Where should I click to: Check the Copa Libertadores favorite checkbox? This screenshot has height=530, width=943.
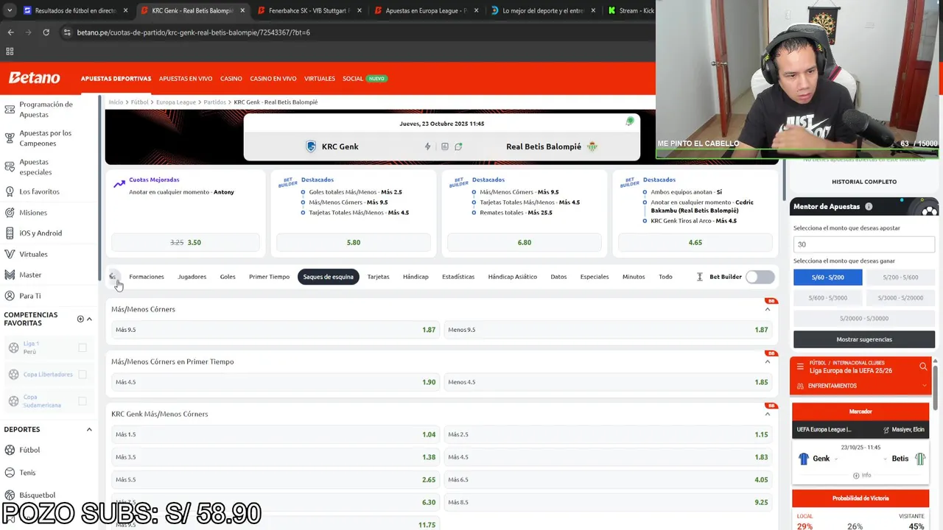83,375
